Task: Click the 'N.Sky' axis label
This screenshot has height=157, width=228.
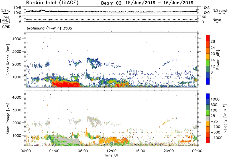Action: point(5,10)
